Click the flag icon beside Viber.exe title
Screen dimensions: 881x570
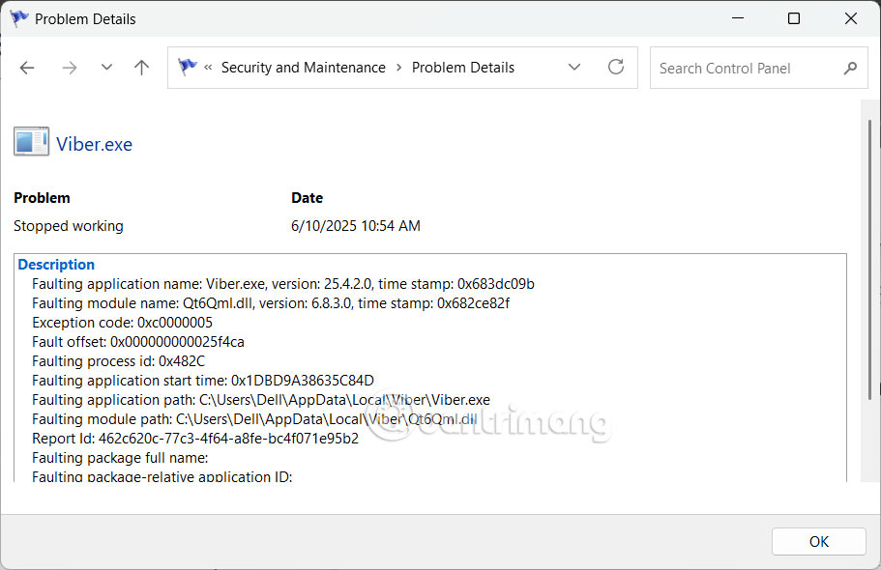31,141
